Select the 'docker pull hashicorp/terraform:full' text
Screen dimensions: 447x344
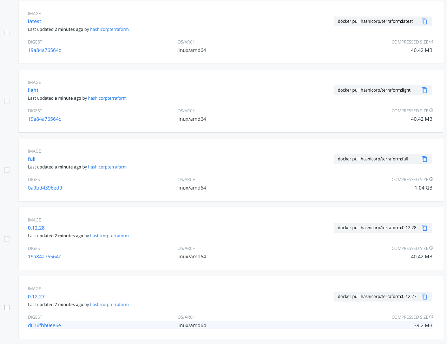coord(373,159)
